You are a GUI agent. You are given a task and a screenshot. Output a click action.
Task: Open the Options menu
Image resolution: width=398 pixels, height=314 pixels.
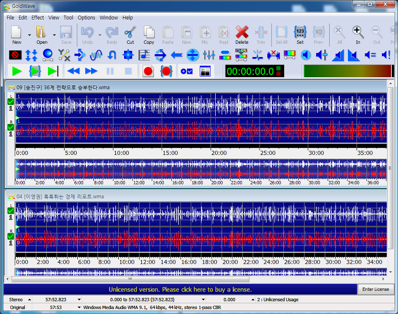pyautogui.click(x=87, y=17)
